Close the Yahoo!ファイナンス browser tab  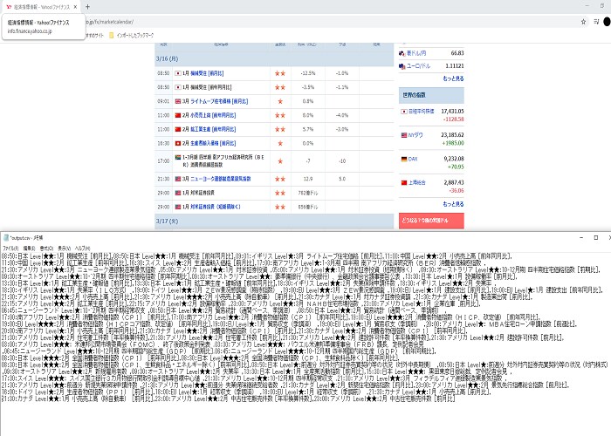[x=75, y=7]
